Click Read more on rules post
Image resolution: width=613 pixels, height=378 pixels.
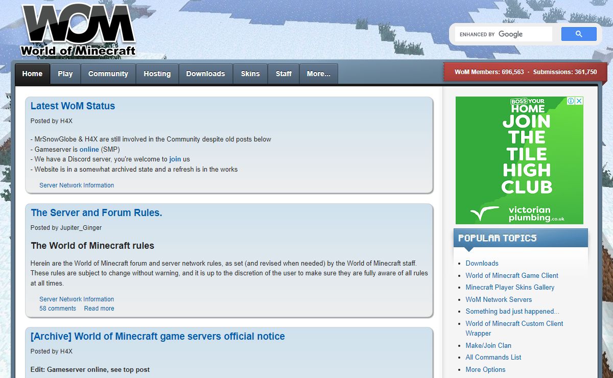(99, 309)
